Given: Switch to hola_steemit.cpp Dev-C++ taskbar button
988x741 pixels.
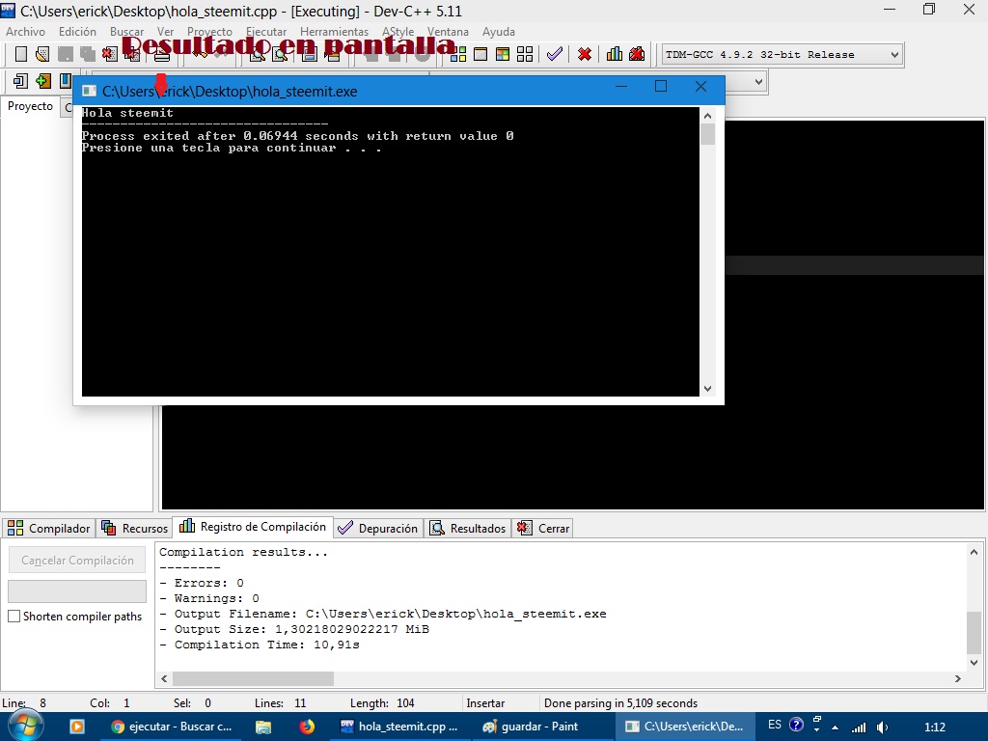Looking at the screenshot, I should click(x=400, y=727).
